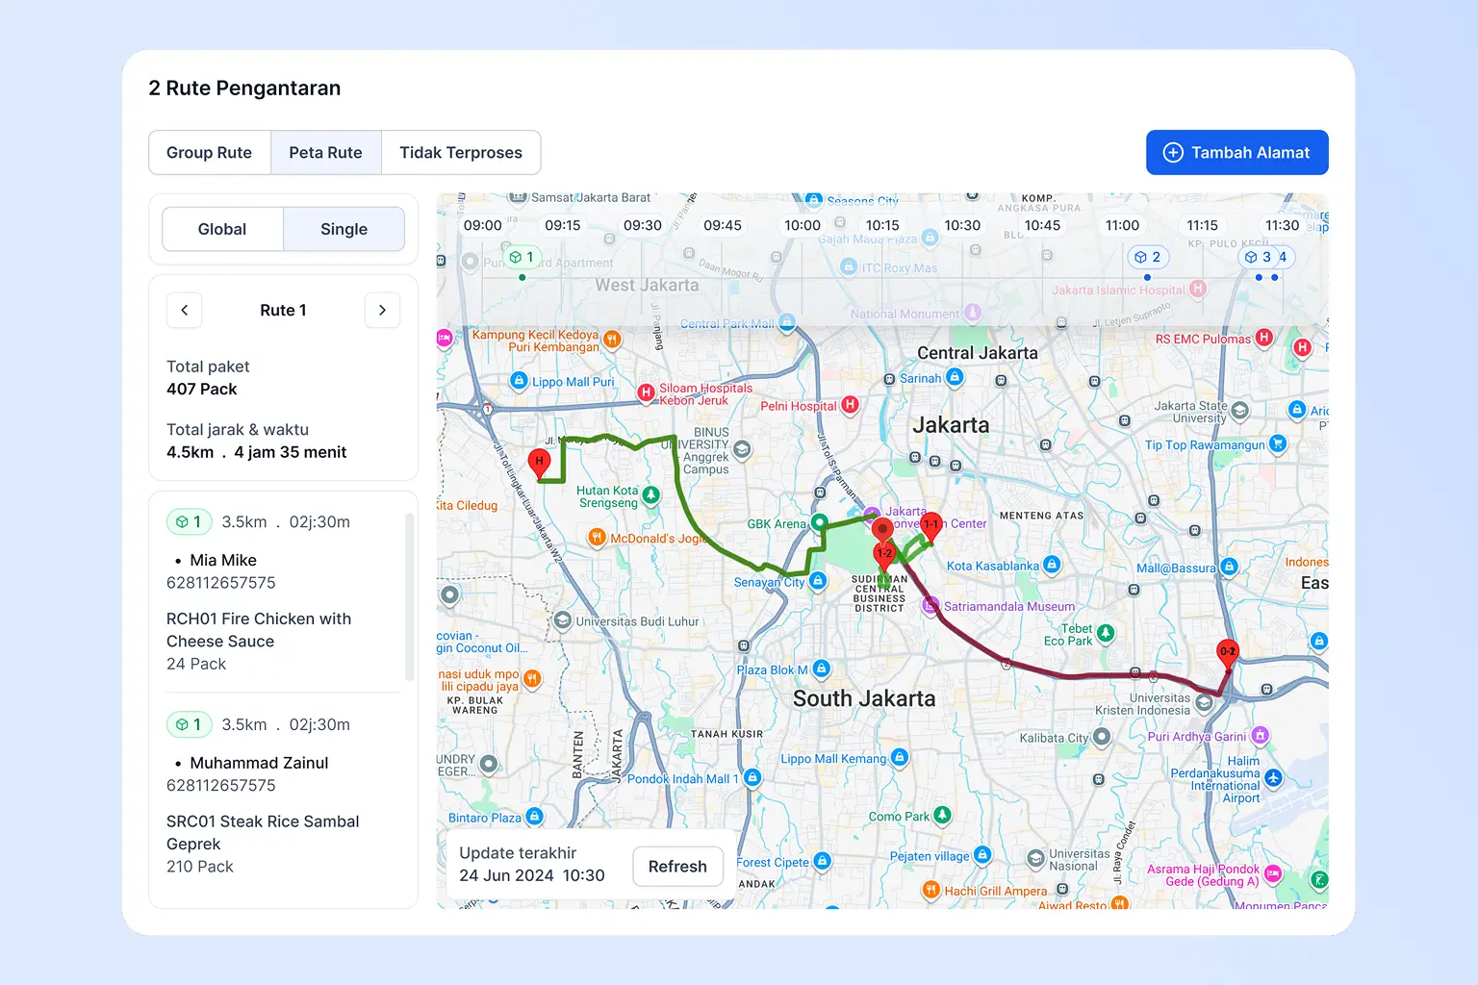Select map marker 1-1 near Jakarta Convention Center
The height and width of the screenshot is (985, 1478).
click(930, 527)
